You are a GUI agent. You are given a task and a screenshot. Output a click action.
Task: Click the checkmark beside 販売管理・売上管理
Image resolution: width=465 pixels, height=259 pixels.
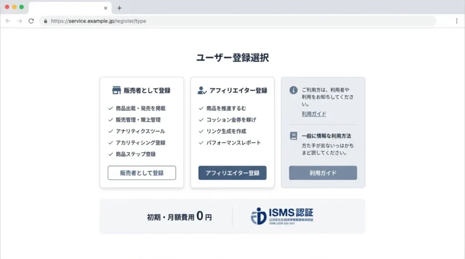(x=110, y=120)
